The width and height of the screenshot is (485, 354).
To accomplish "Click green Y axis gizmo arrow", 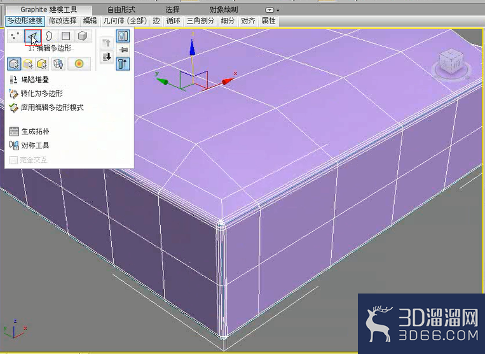I will pyautogui.click(x=162, y=81).
